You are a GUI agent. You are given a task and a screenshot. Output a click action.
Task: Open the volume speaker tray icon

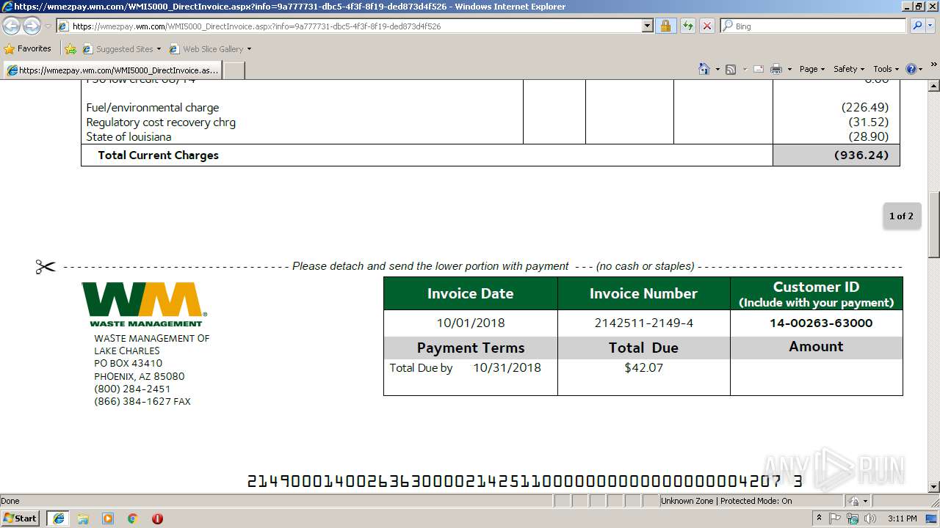click(870, 518)
